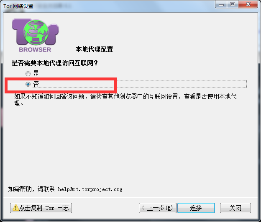Click the 连接 button to connect
The image size is (261, 222).
[196, 208]
